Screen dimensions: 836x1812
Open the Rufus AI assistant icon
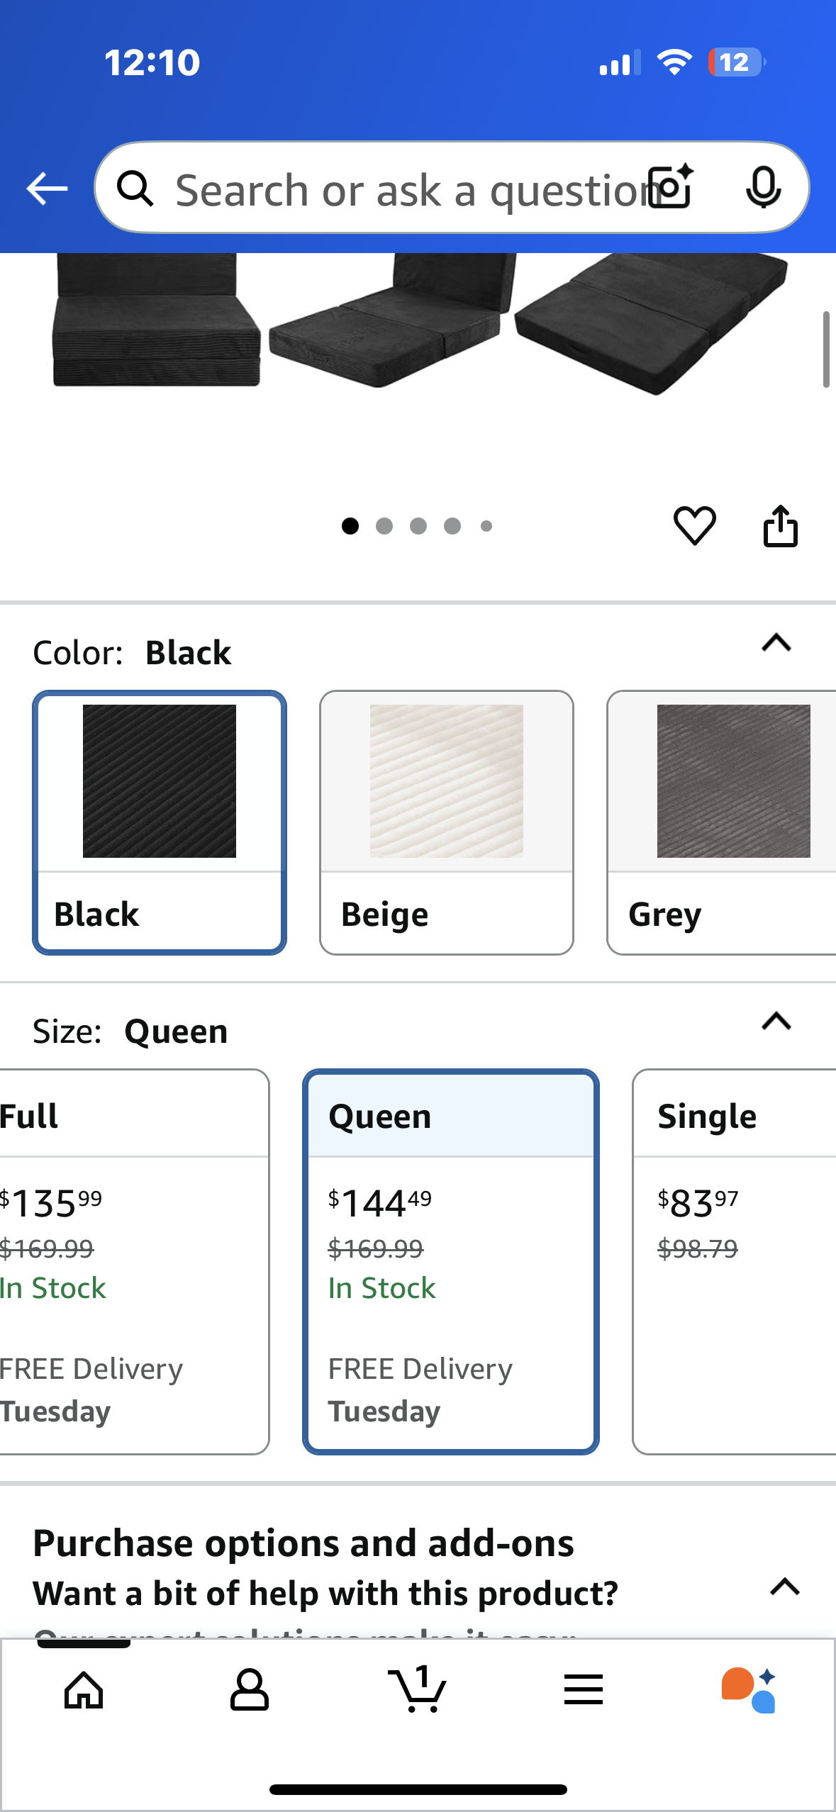[x=749, y=1690]
